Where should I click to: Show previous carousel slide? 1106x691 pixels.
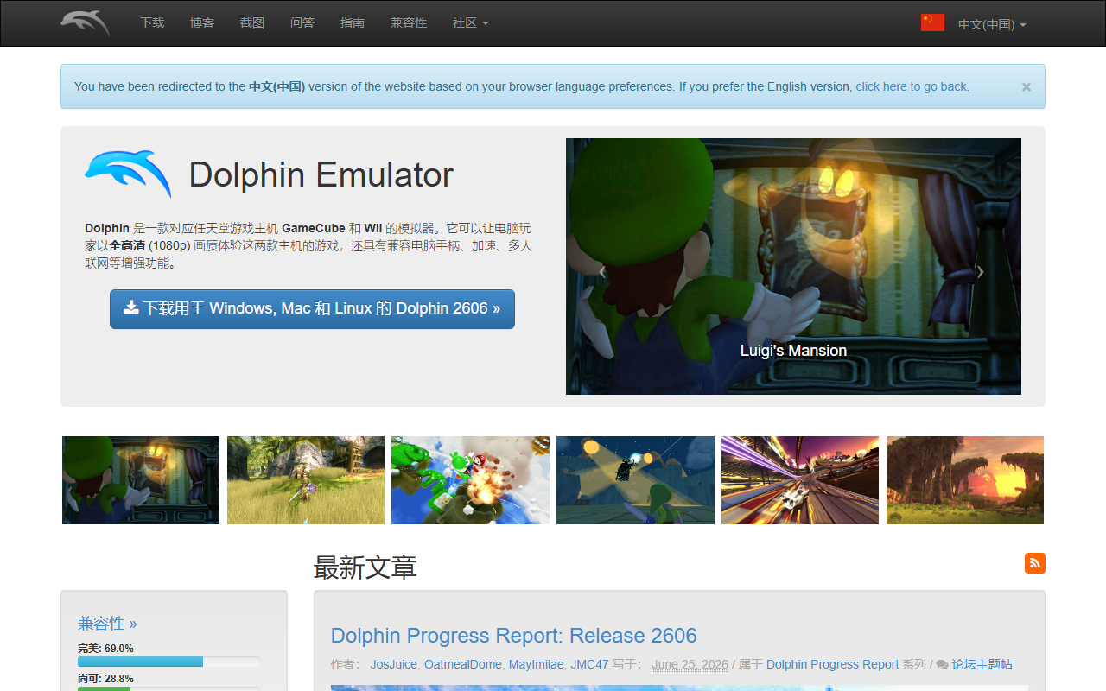pos(602,271)
